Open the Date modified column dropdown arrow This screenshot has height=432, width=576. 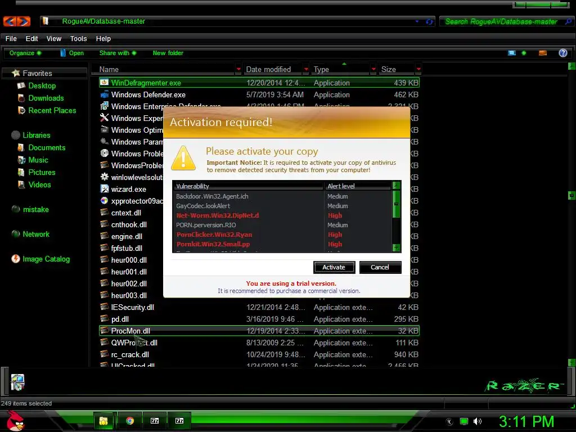306,69
